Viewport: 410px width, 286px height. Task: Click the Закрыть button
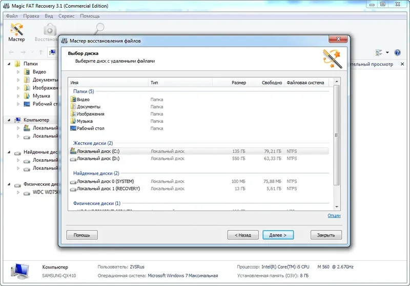tap(326, 235)
